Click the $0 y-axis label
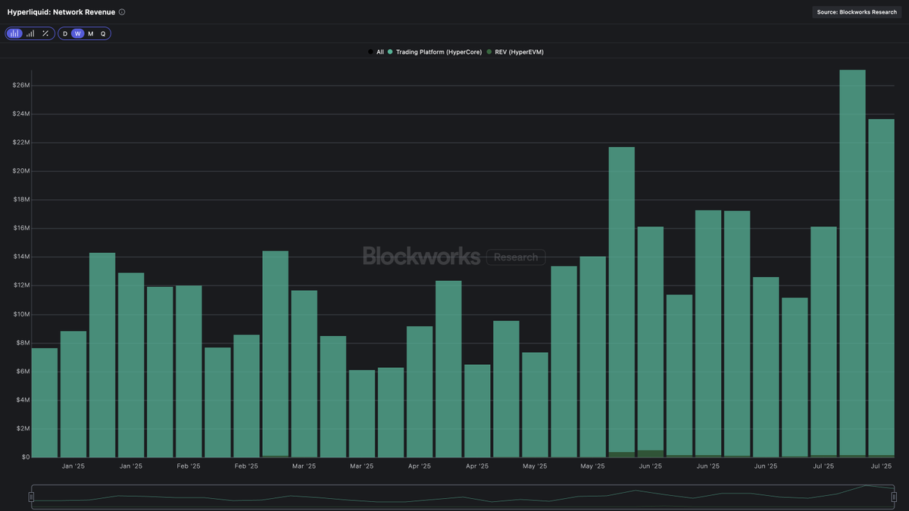The width and height of the screenshot is (909, 511). pyautogui.click(x=25, y=456)
